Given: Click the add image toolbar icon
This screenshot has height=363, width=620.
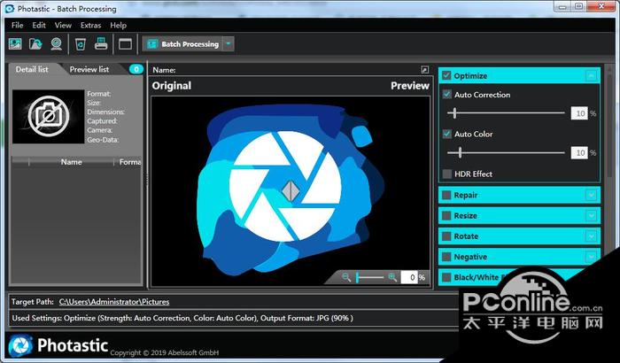Looking at the screenshot, I should [15, 43].
